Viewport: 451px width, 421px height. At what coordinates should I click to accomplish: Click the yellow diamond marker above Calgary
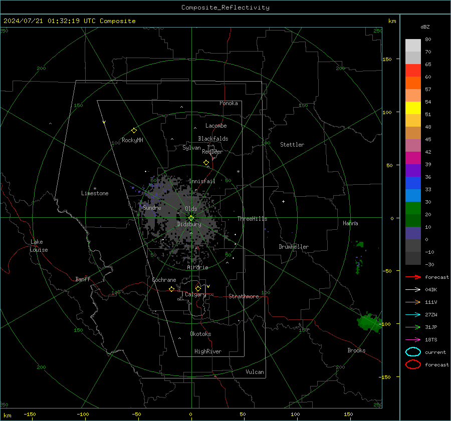pos(198,288)
